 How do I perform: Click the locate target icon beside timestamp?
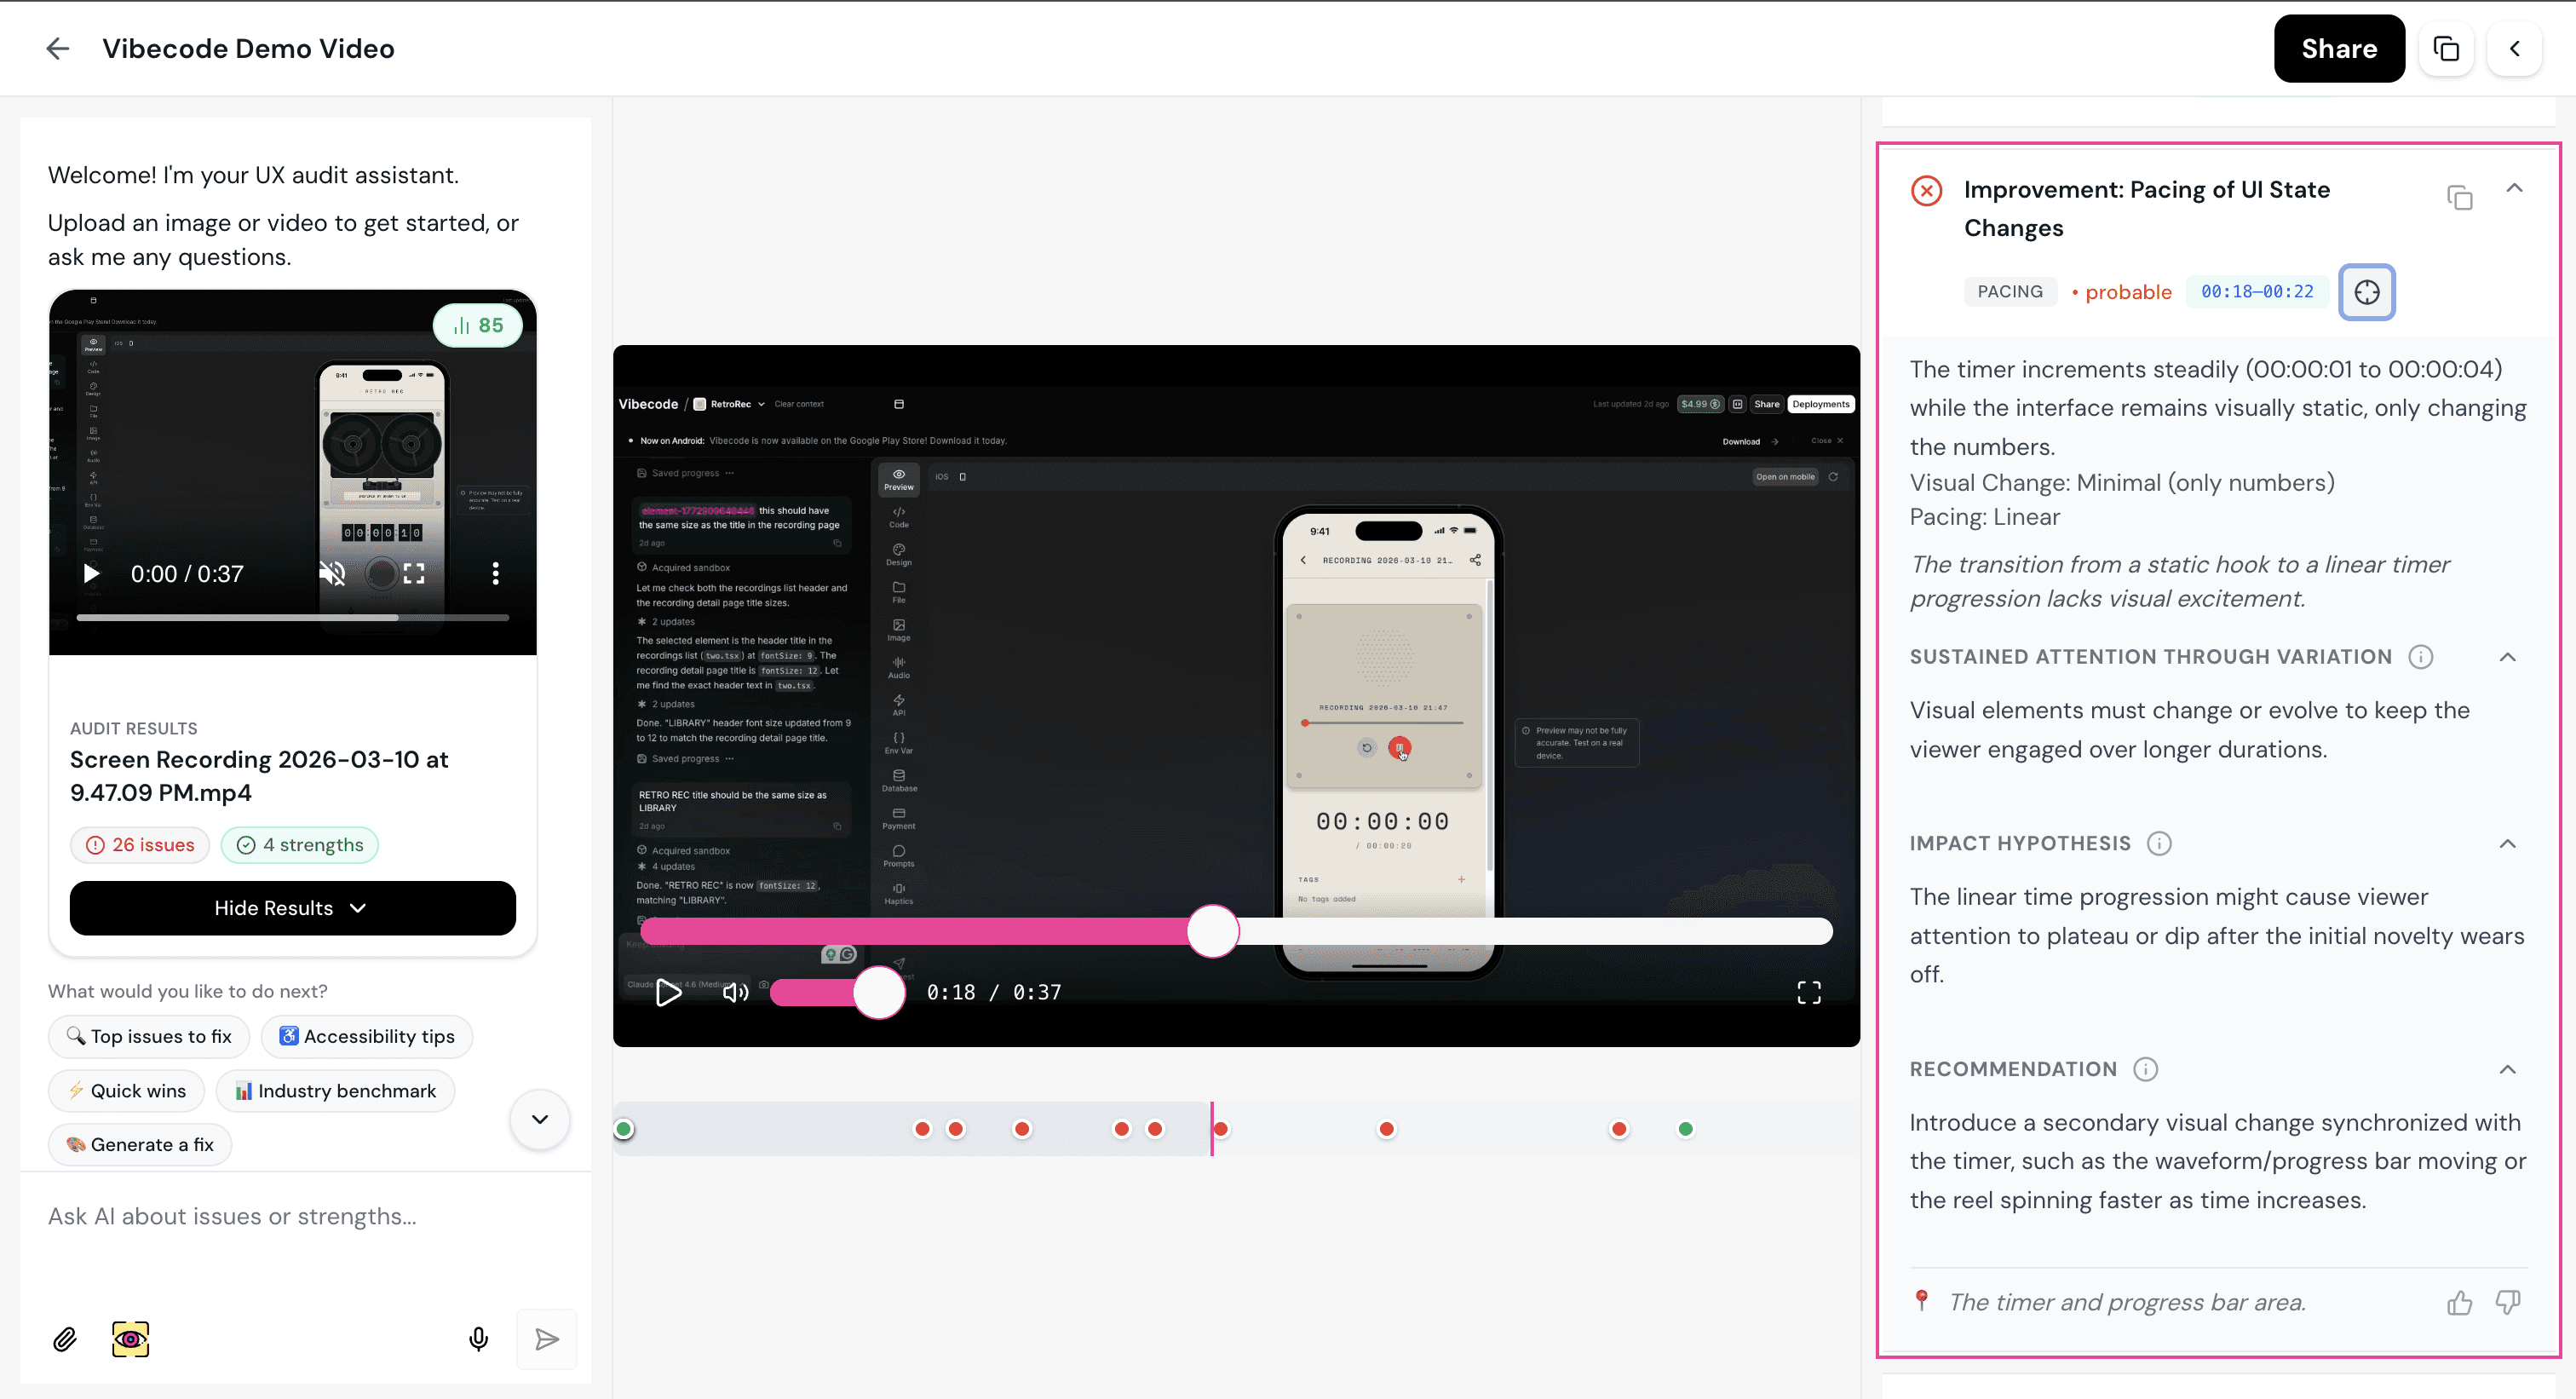tap(2366, 292)
